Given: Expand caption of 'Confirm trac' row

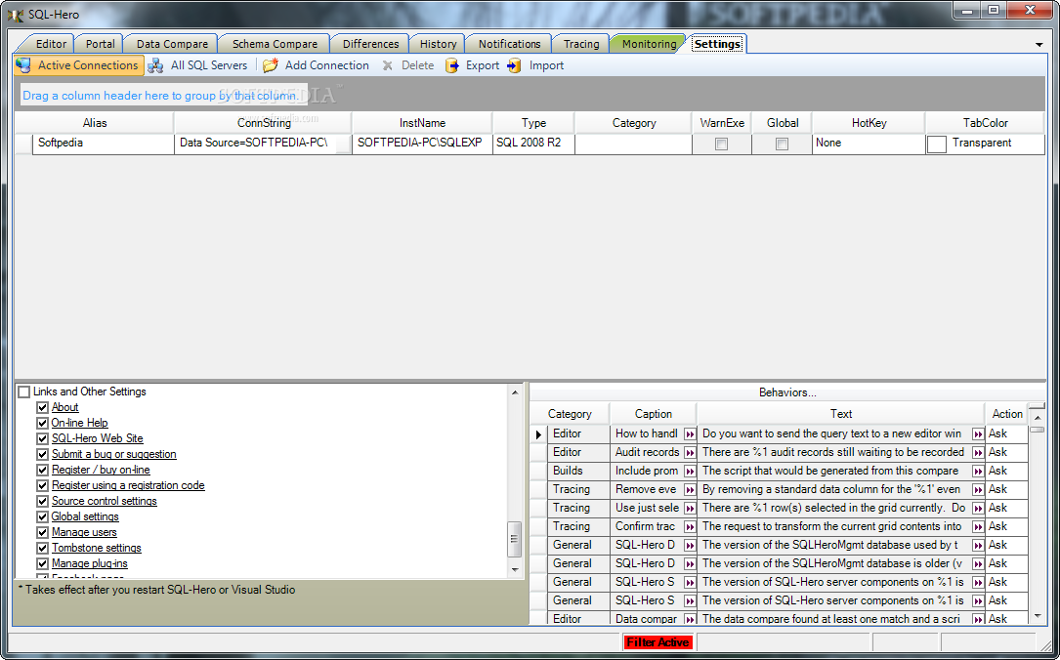Looking at the screenshot, I should [690, 527].
